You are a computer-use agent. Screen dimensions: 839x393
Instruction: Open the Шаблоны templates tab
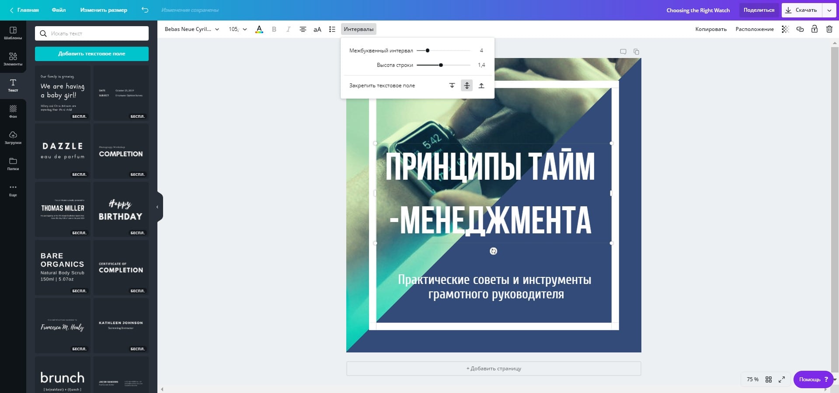(x=13, y=33)
